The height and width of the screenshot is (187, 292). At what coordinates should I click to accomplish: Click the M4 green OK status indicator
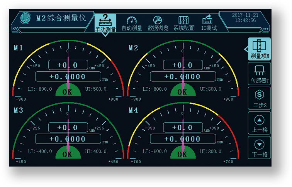[183, 153]
